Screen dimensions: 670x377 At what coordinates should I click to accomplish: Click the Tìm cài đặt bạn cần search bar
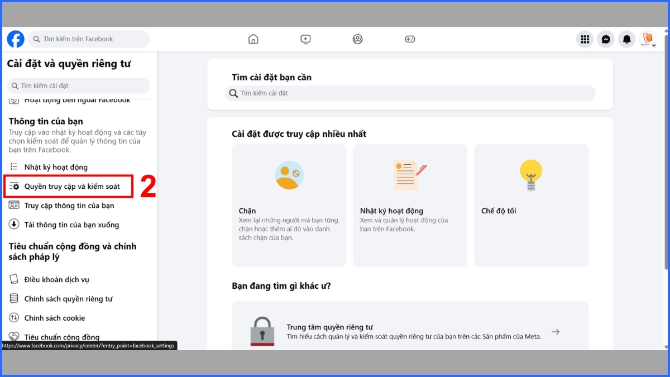click(410, 93)
